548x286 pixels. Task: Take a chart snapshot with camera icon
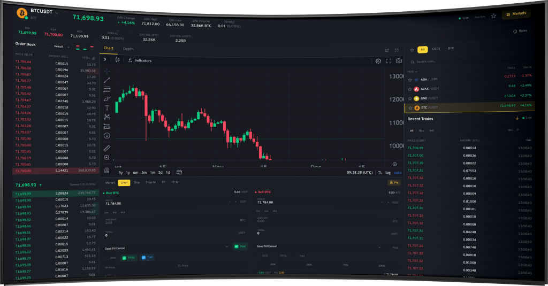click(x=399, y=61)
